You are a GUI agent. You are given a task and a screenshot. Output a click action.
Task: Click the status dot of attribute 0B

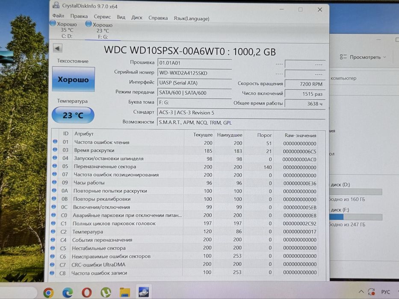54,199
